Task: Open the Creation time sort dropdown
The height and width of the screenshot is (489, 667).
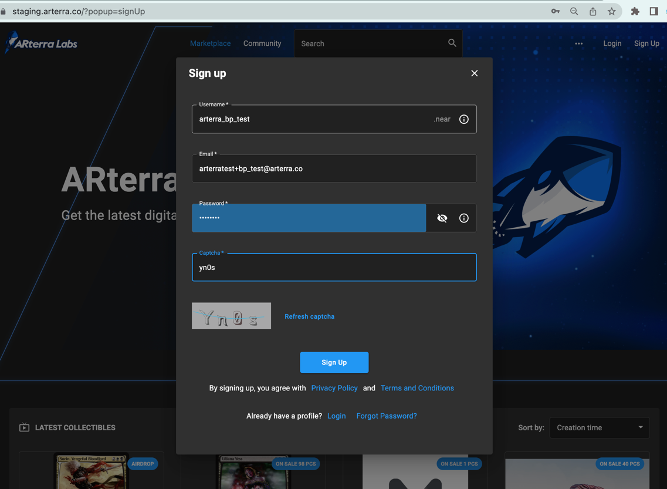Action: [x=599, y=427]
